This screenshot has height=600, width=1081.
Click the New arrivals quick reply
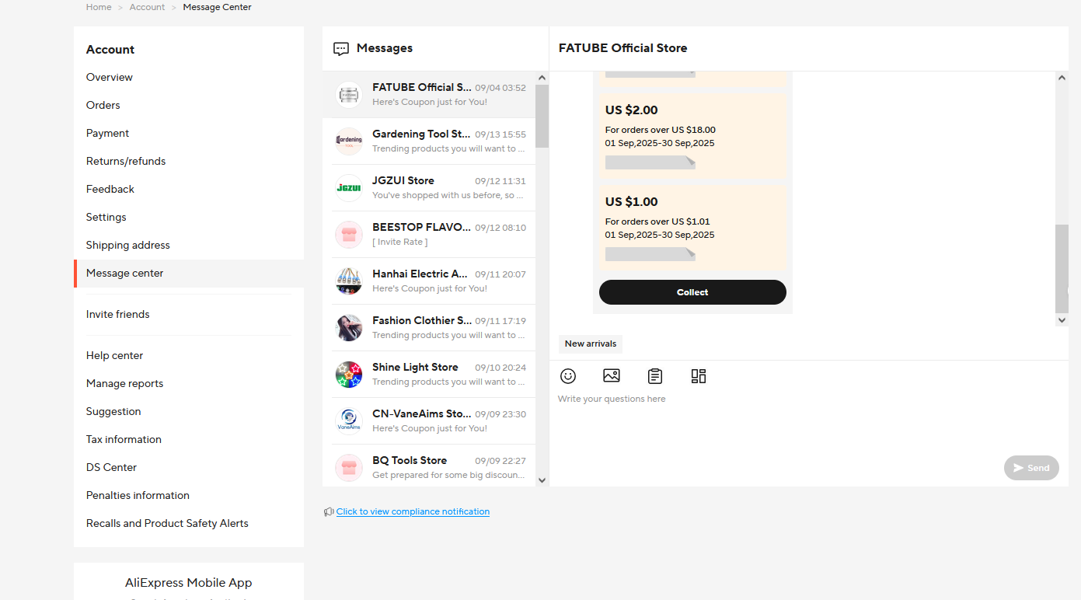[x=591, y=344]
